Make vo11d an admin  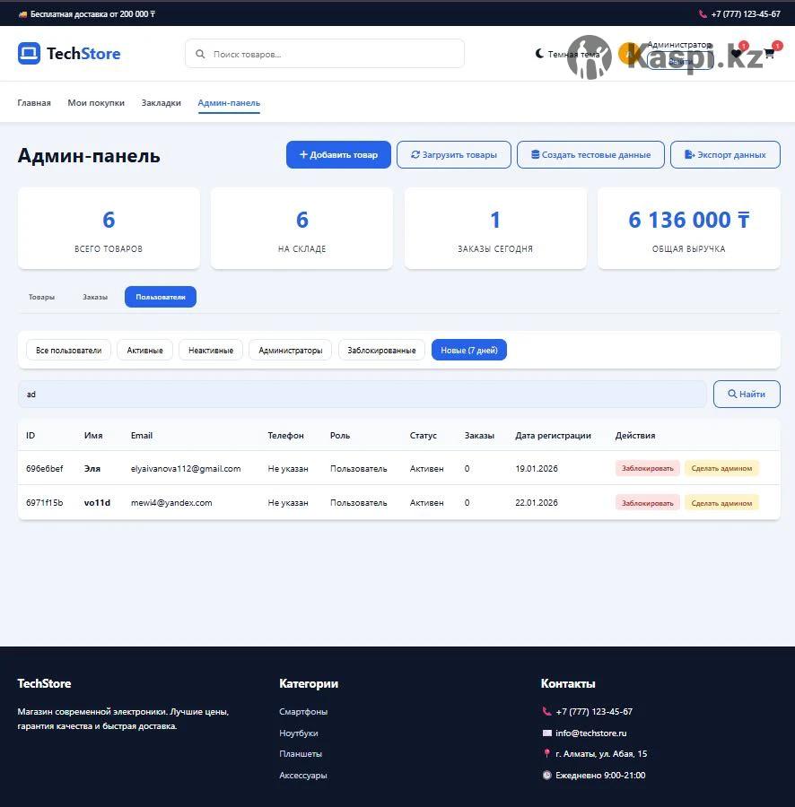point(721,503)
